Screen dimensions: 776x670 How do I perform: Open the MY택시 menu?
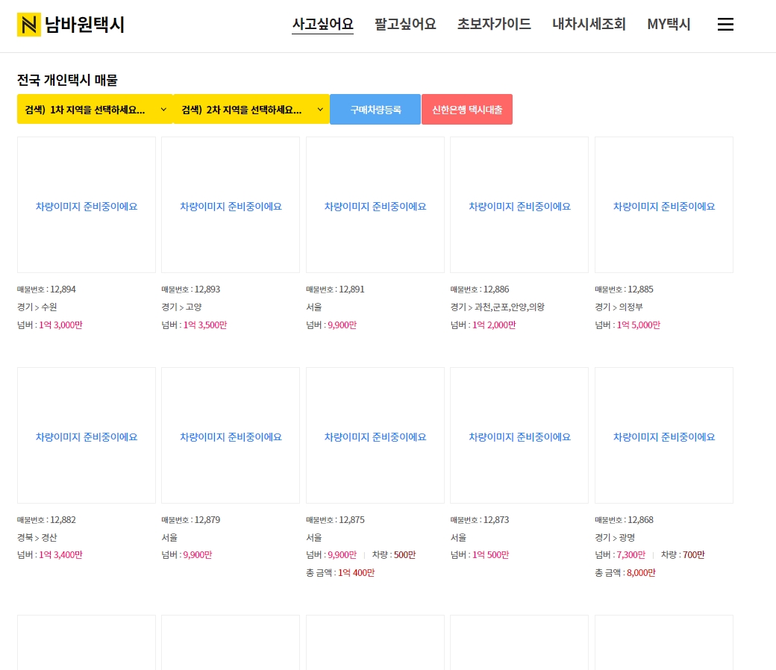(x=668, y=24)
